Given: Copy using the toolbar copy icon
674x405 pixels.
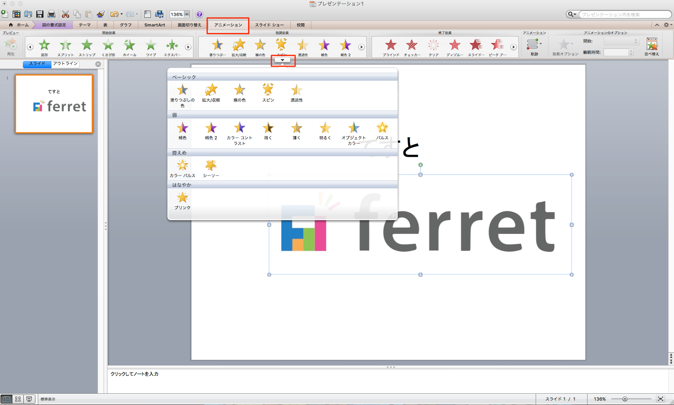Looking at the screenshot, I should [77, 14].
